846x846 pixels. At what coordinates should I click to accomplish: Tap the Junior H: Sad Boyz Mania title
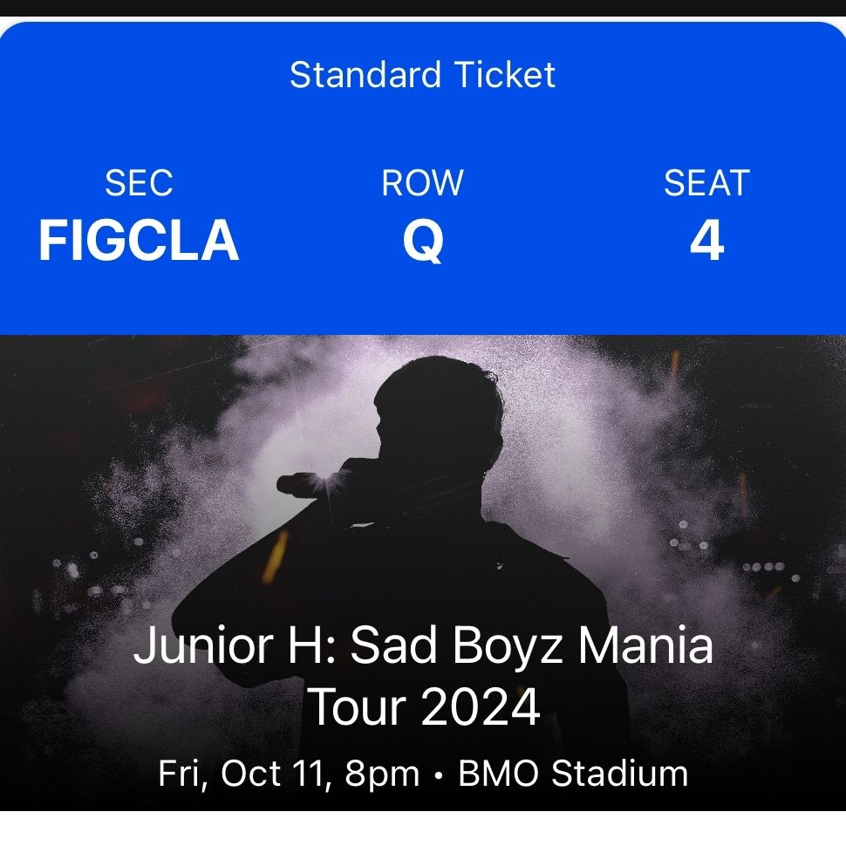click(423, 645)
